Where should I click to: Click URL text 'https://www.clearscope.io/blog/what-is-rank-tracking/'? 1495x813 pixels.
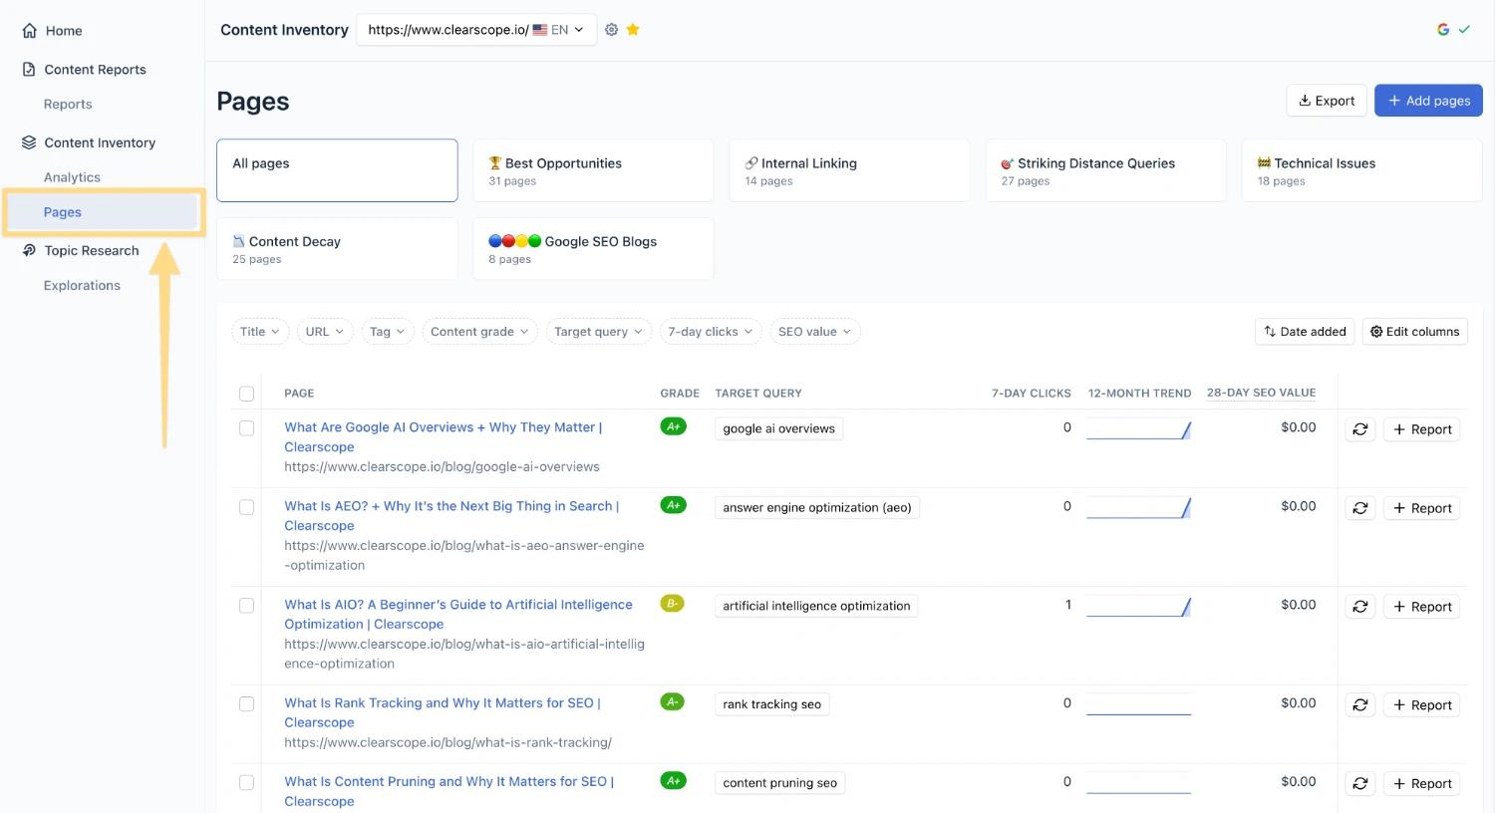[448, 742]
